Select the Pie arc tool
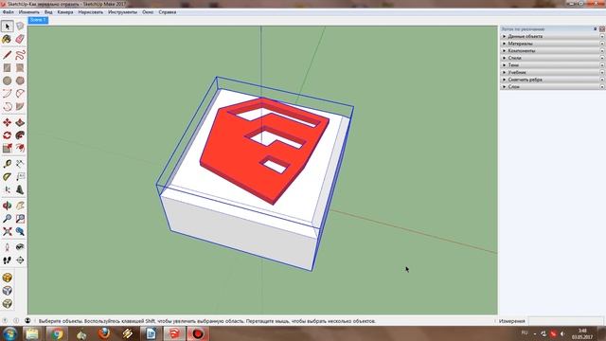 [20, 106]
